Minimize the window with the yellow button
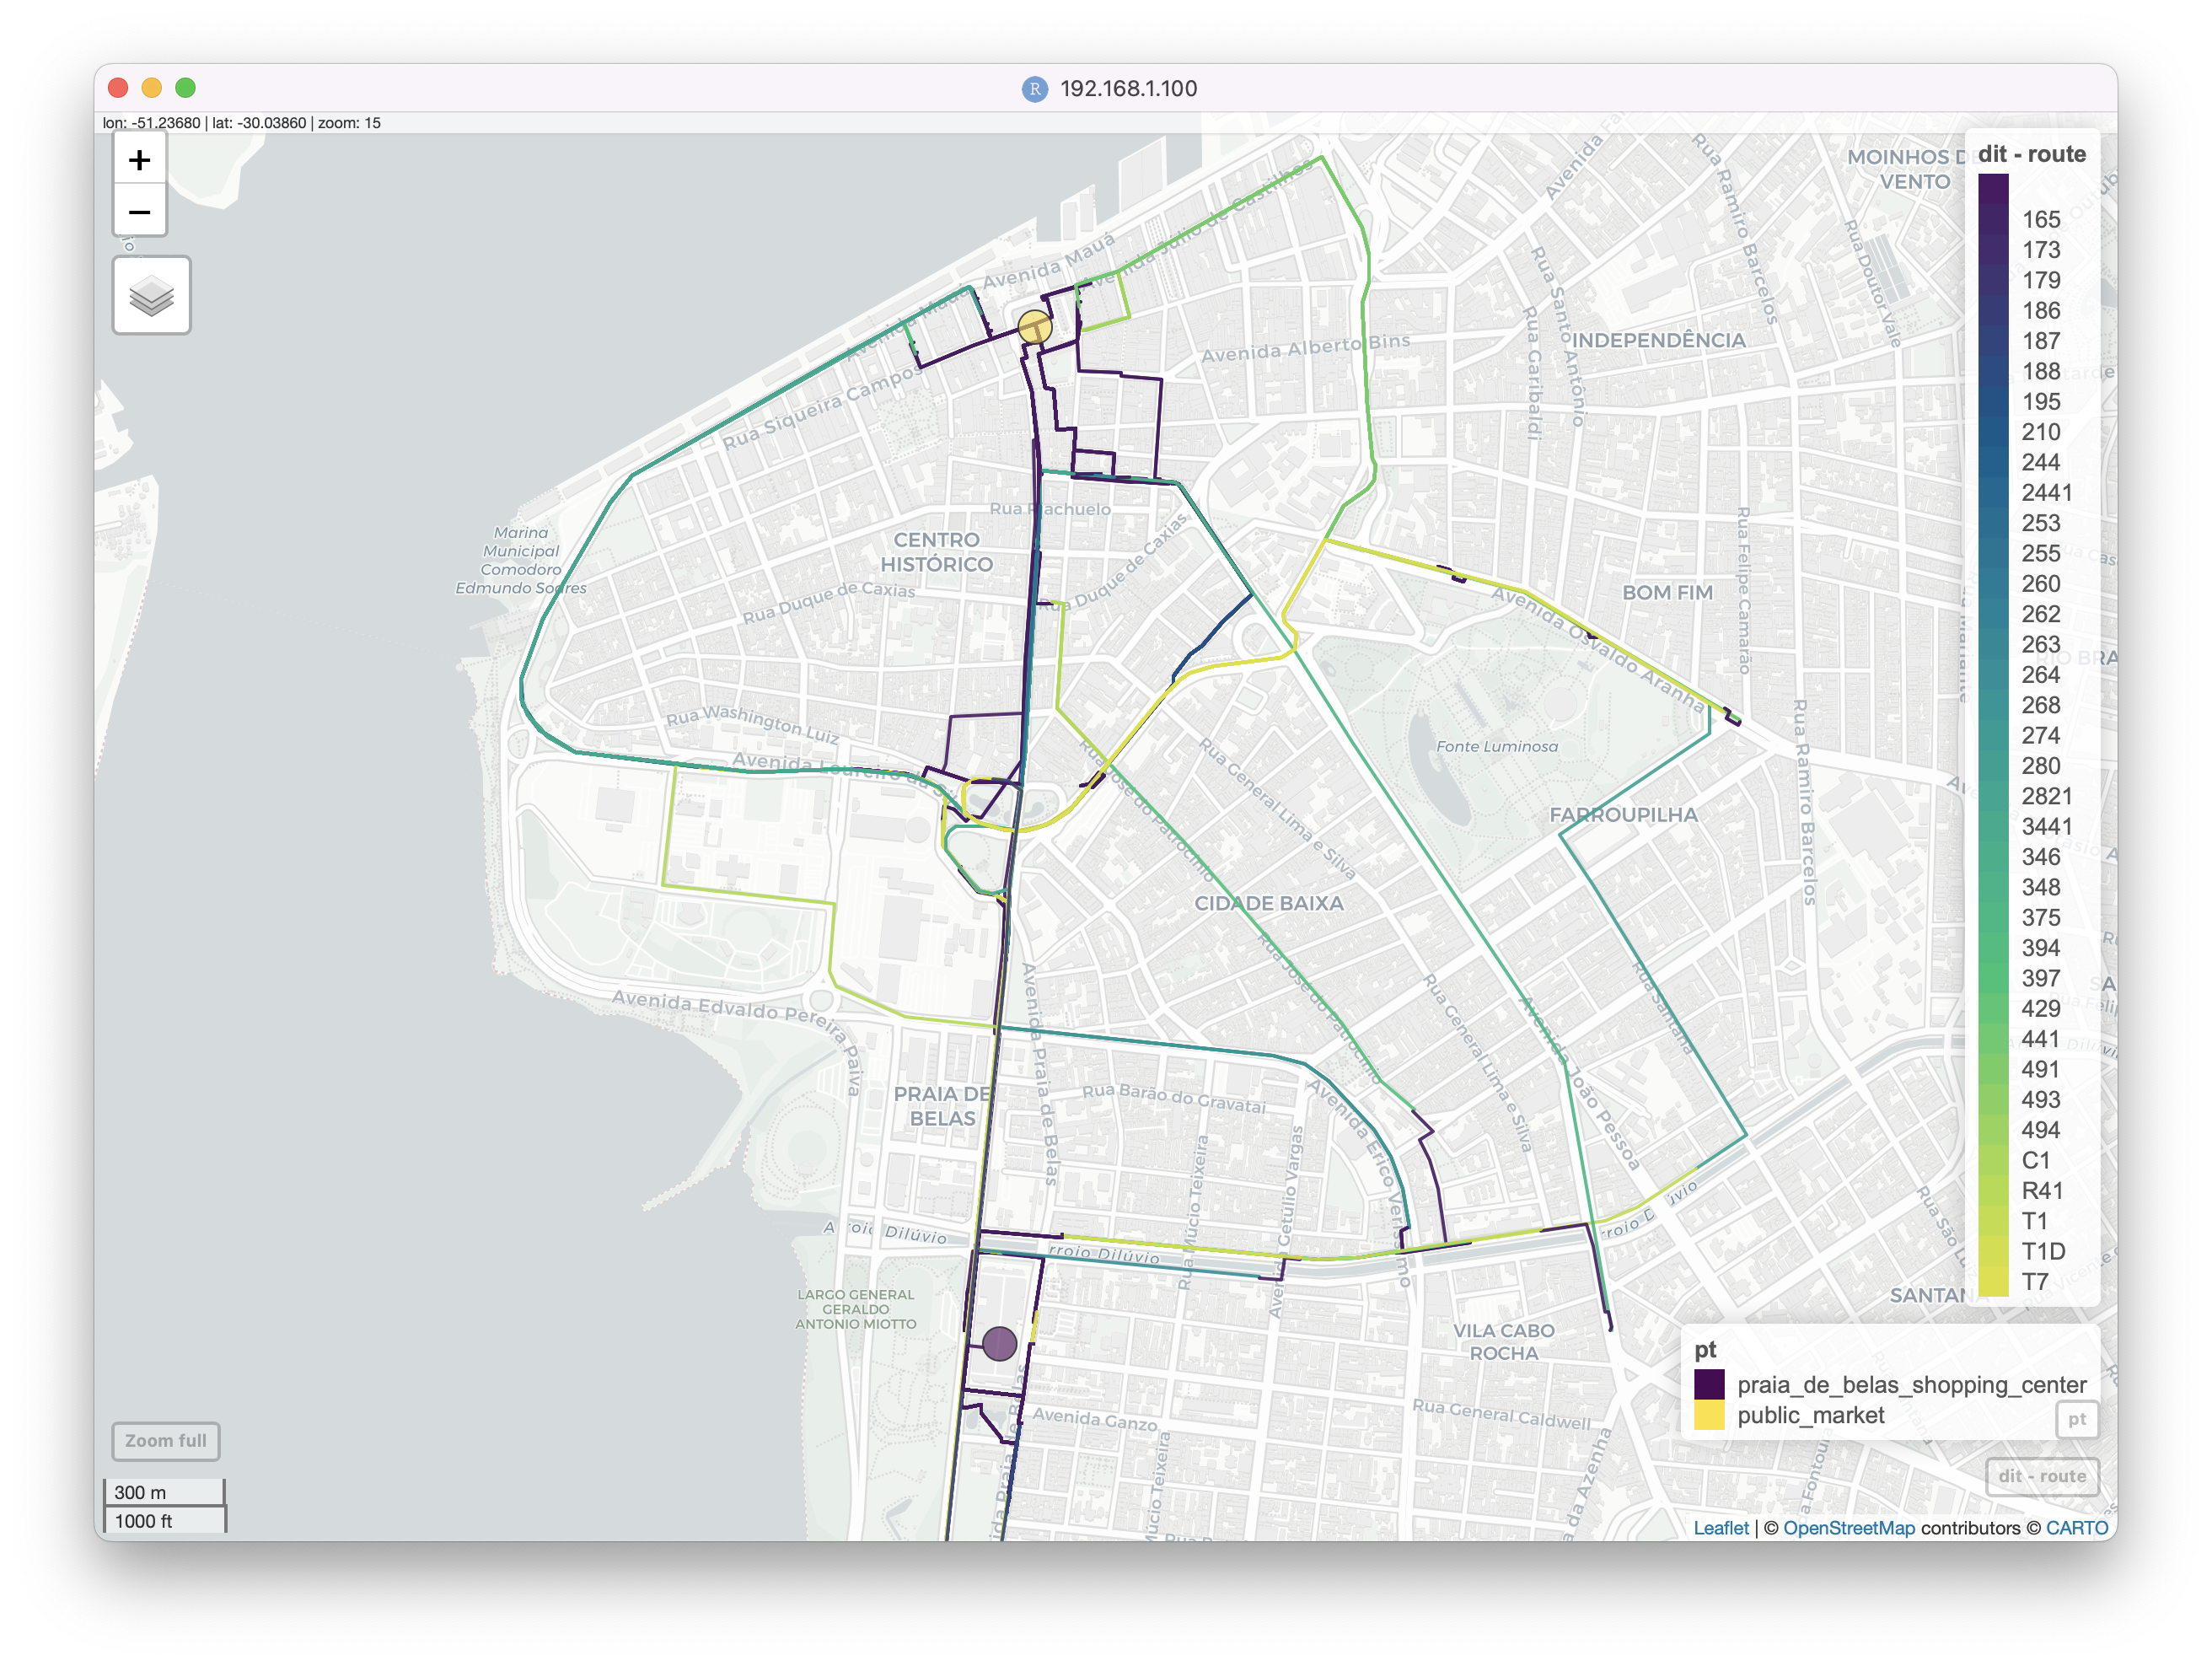 point(152,88)
